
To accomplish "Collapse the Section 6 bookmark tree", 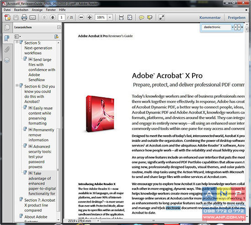I will tap(17, 85).
